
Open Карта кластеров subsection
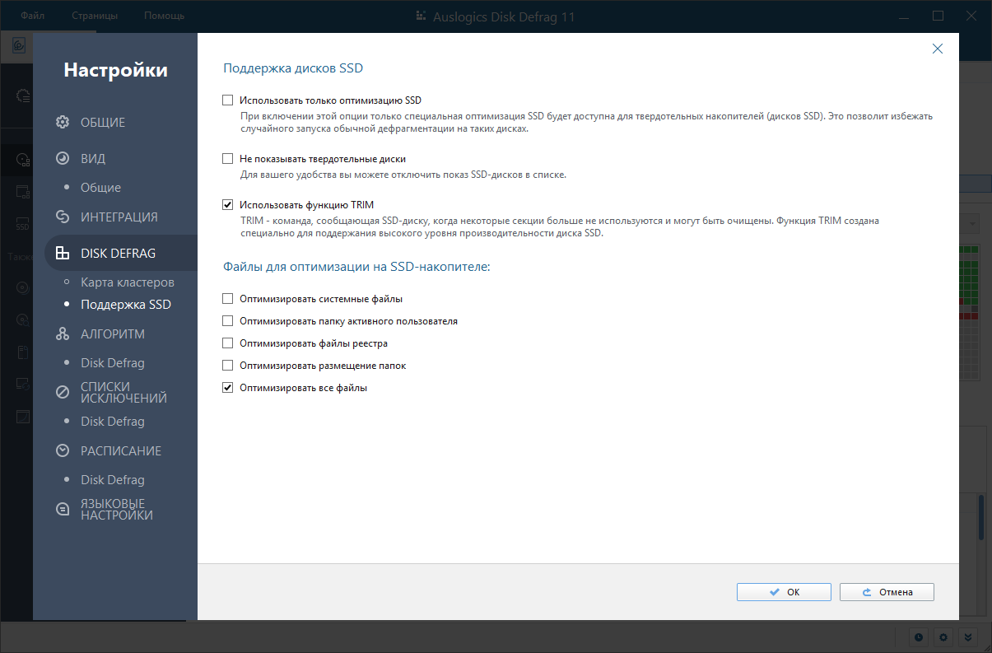click(x=128, y=282)
